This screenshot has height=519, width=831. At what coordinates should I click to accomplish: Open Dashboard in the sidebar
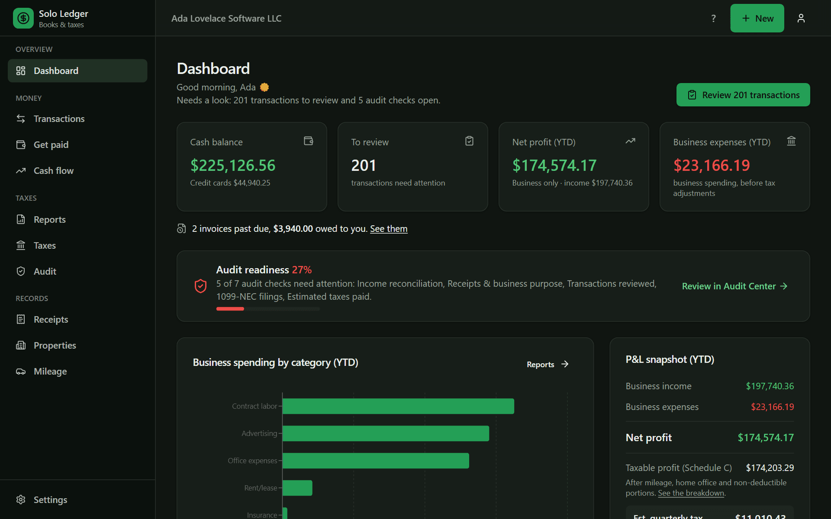click(x=77, y=70)
